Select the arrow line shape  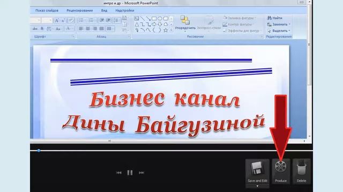coord(148,19)
